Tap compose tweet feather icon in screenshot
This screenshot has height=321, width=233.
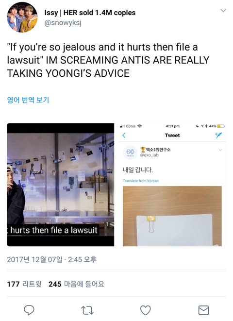point(218,135)
